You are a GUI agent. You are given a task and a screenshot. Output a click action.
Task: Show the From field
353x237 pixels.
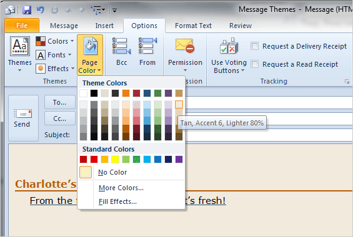click(x=147, y=51)
